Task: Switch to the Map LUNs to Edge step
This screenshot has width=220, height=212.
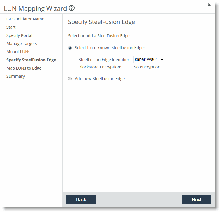Action: (x=24, y=68)
